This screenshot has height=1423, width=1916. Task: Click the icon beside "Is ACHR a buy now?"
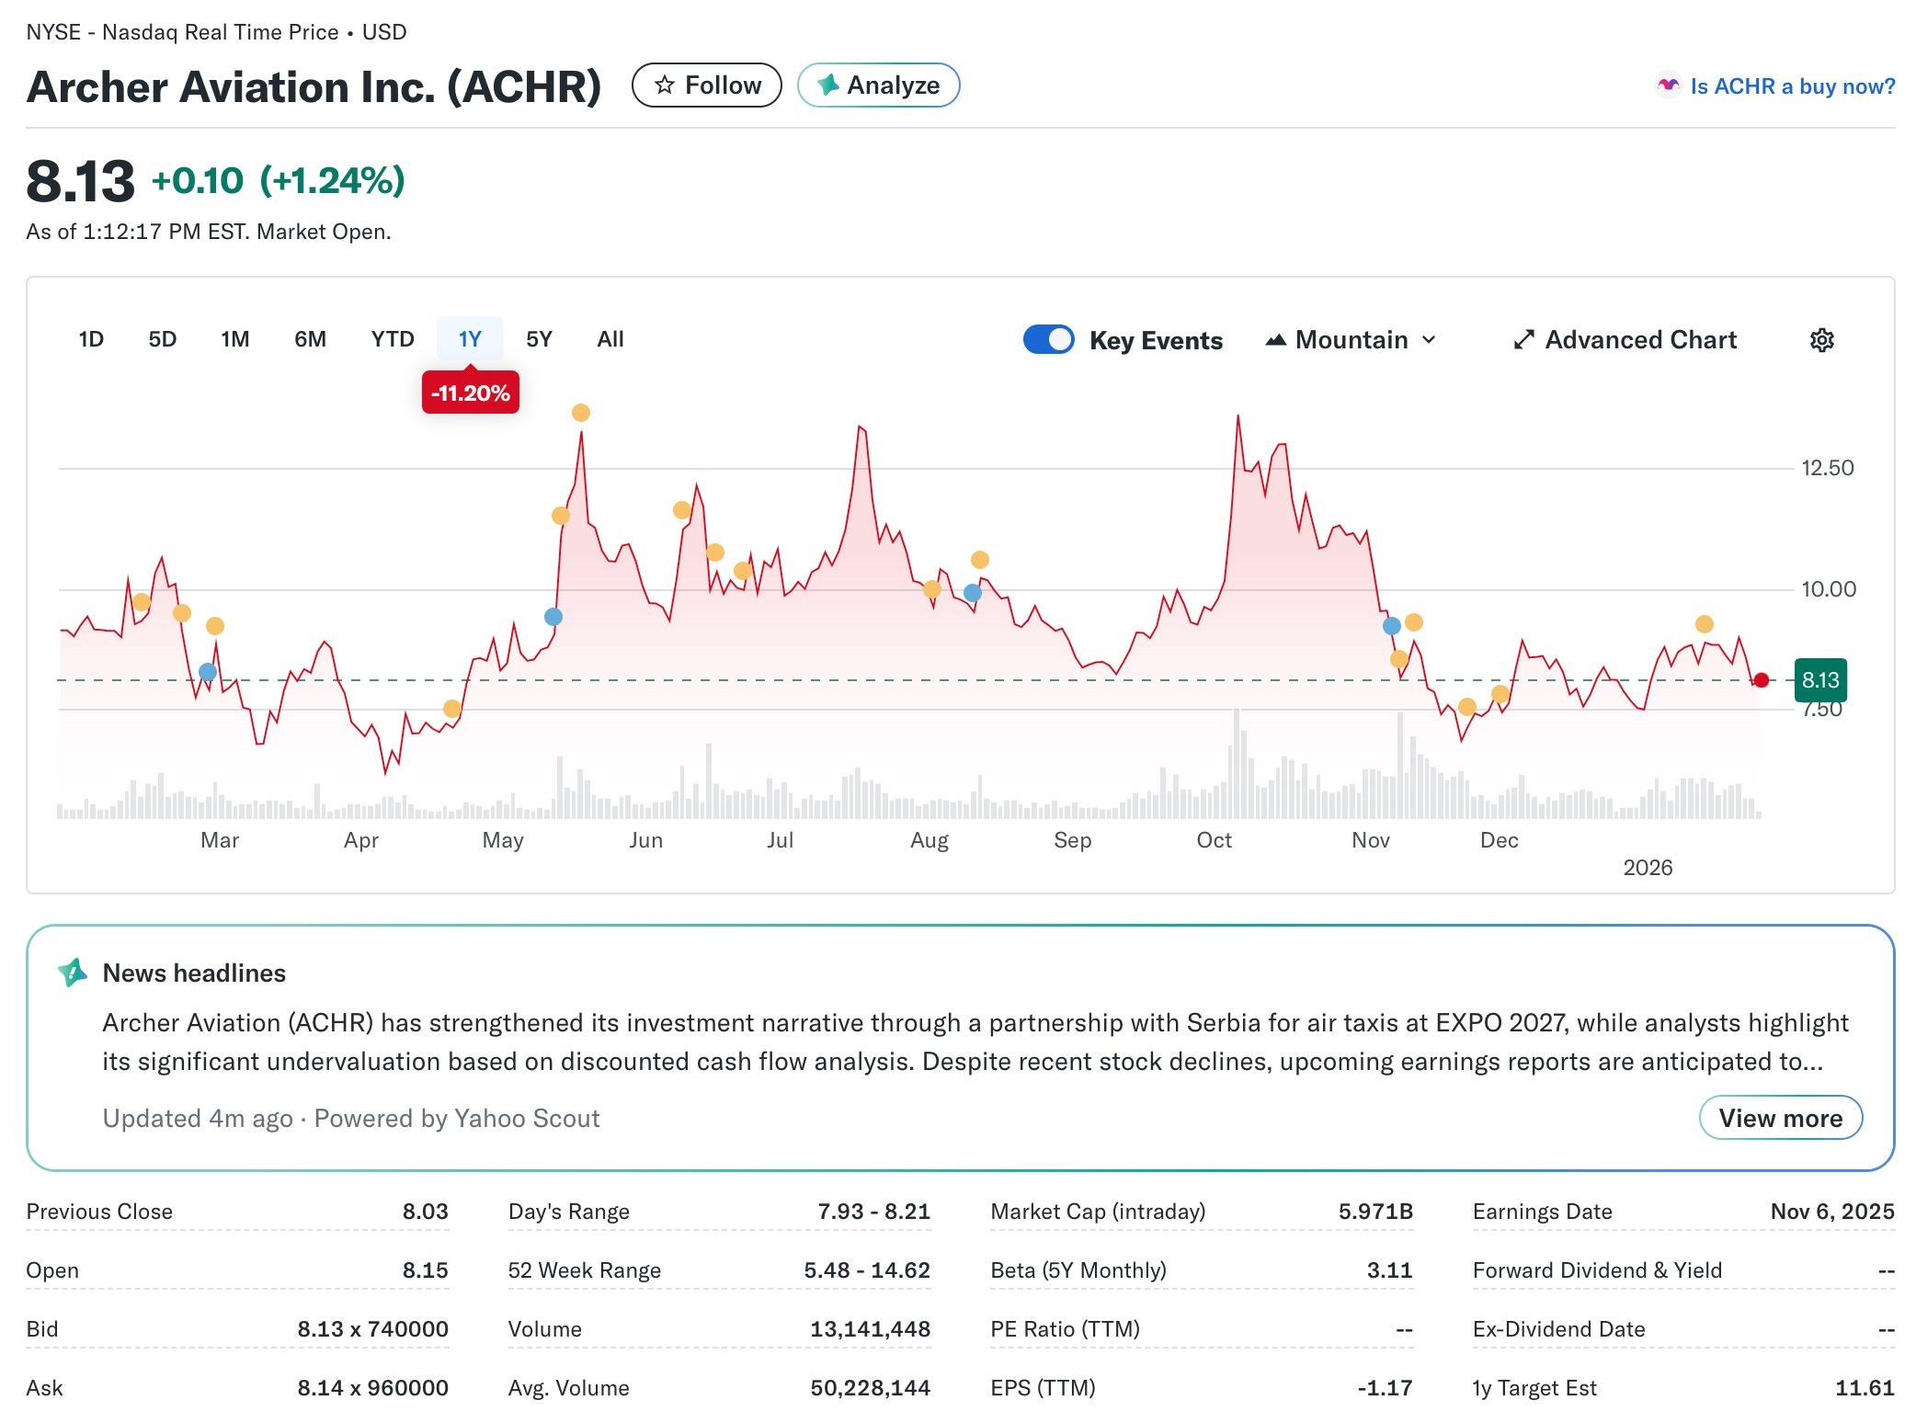pyautogui.click(x=1668, y=85)
